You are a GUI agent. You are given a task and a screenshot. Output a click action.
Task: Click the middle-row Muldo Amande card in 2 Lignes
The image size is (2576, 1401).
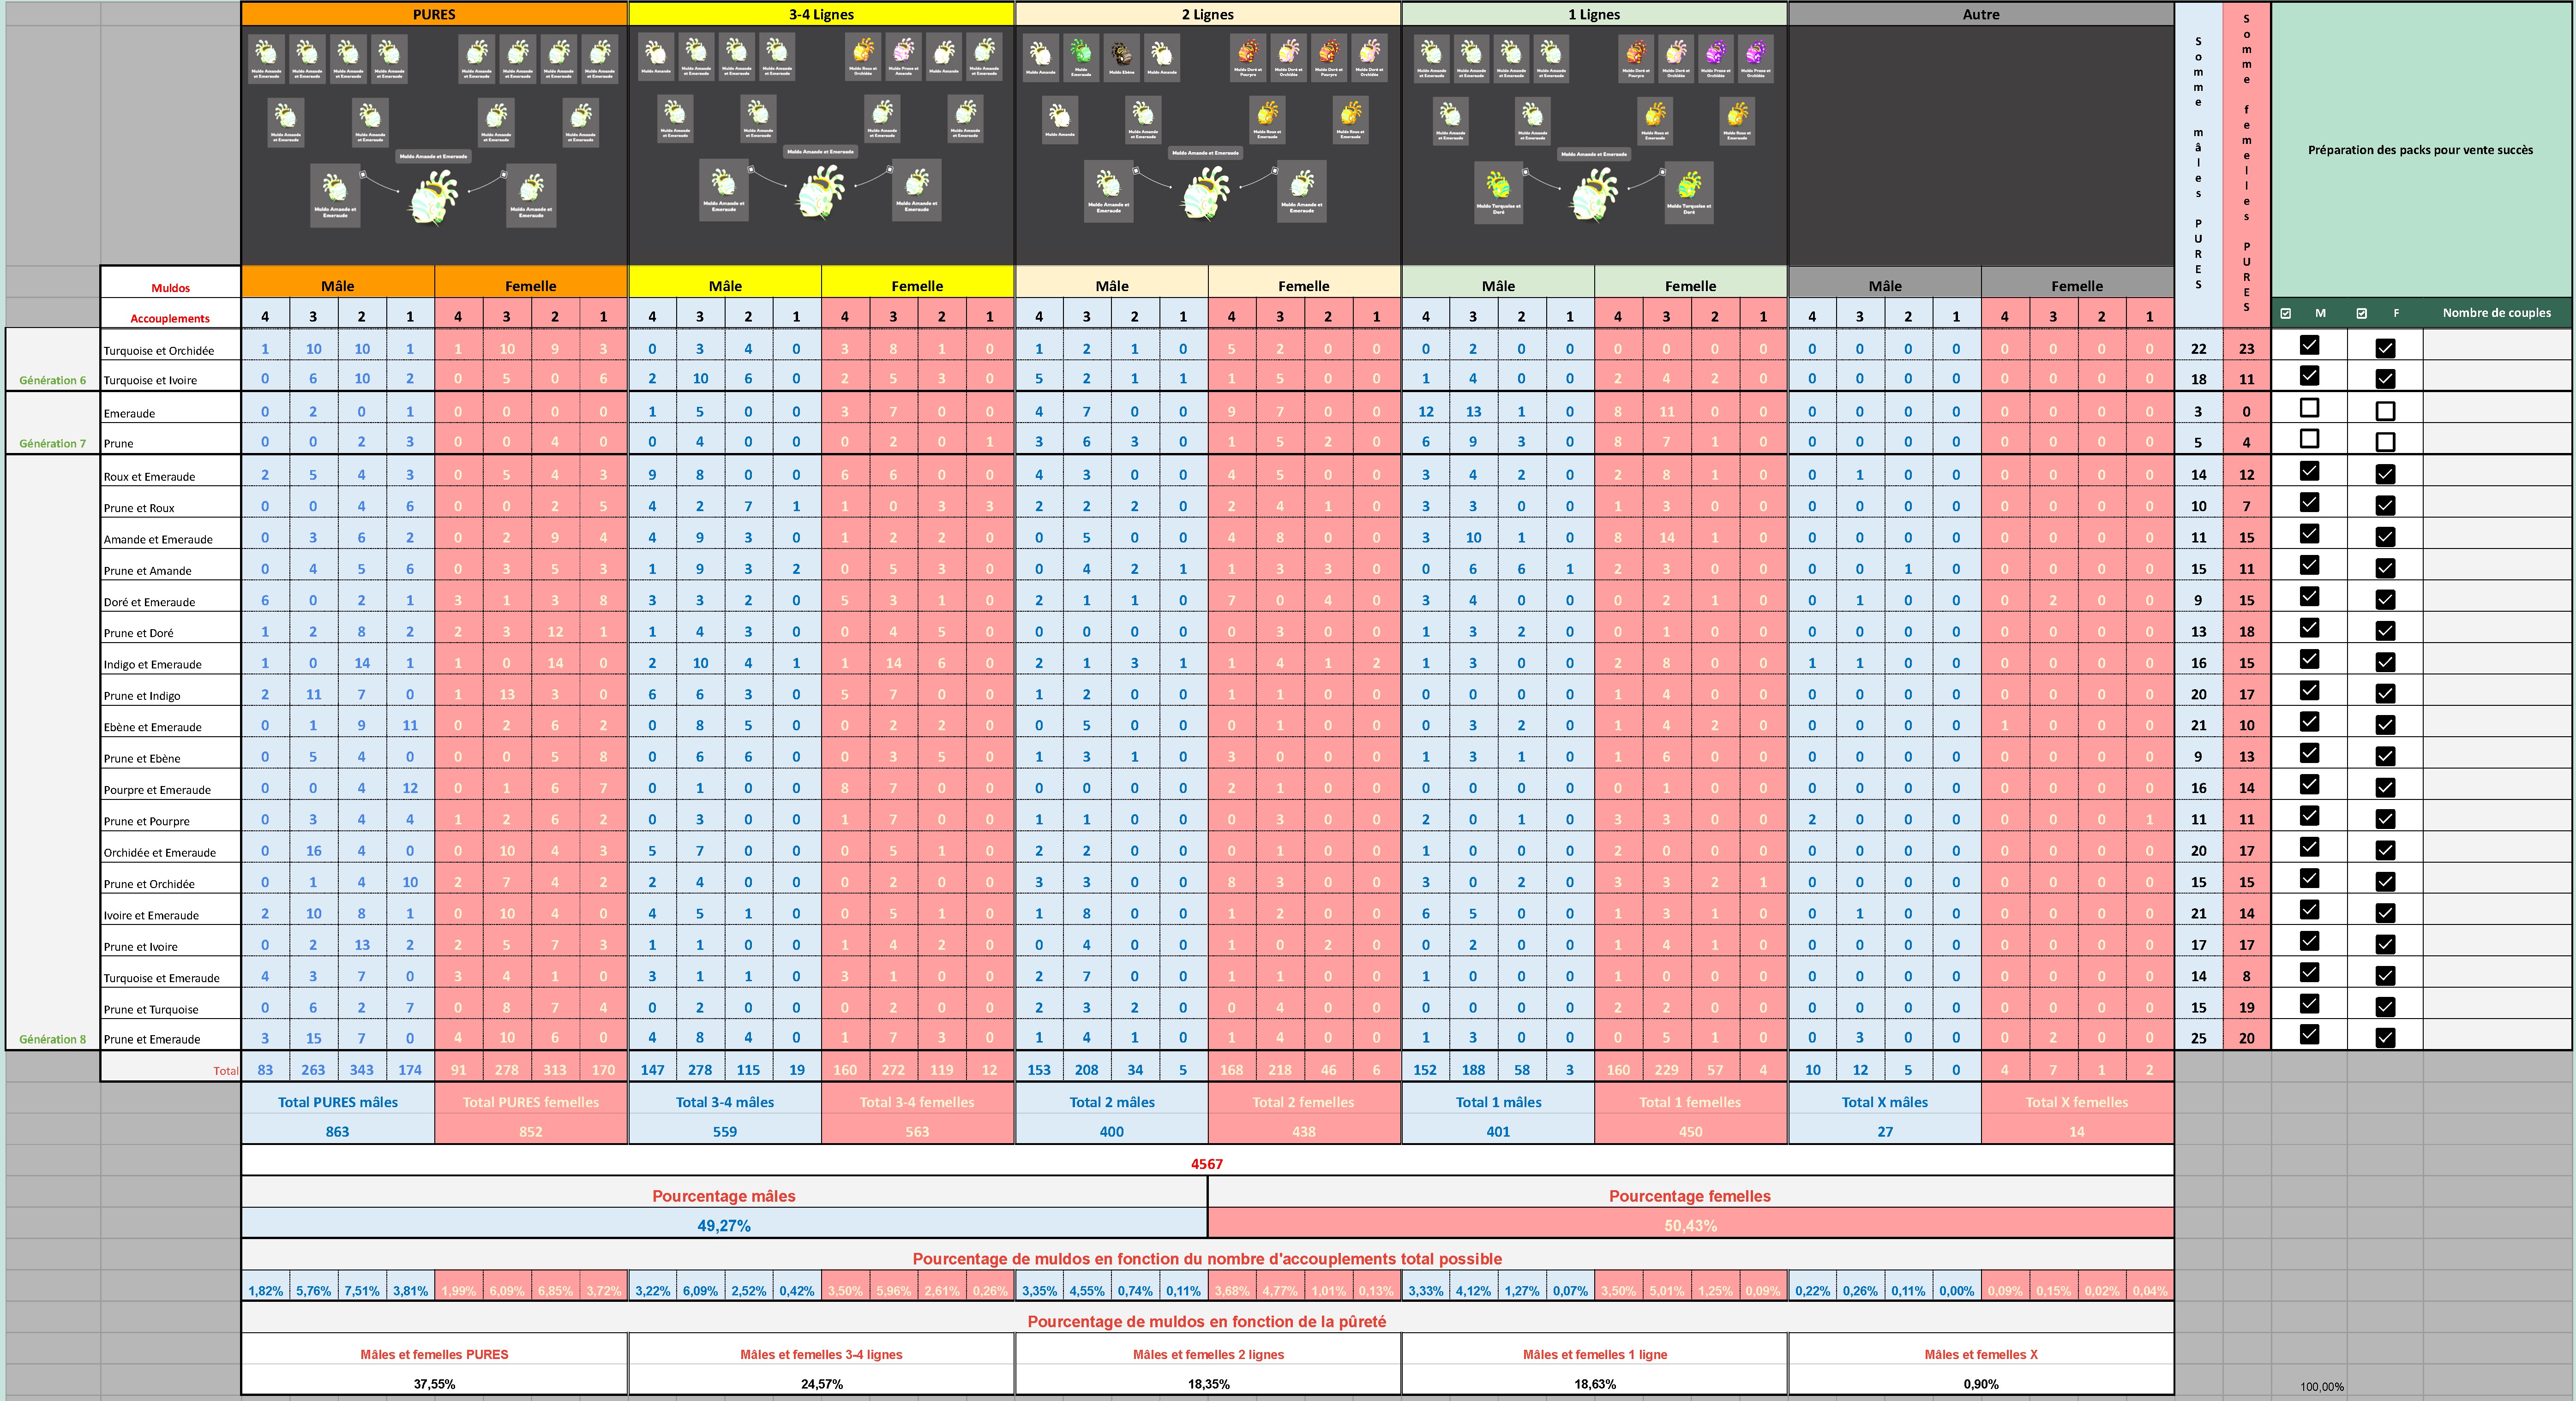tap(1060, 120)
